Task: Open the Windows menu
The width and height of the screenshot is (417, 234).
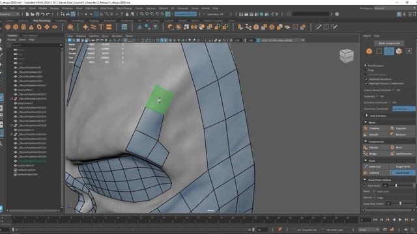Action: 67,8
